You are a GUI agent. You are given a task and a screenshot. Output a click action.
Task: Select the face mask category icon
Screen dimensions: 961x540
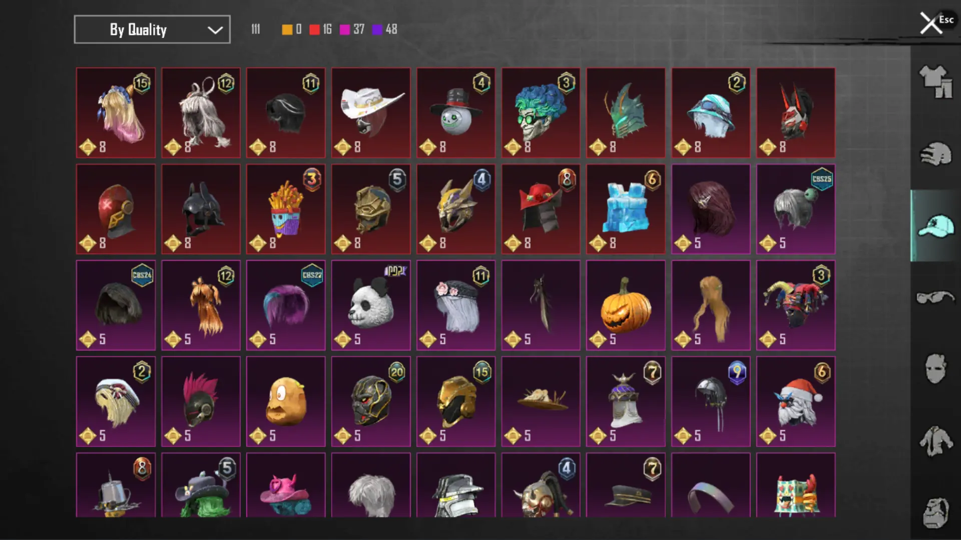coord(935,369)
